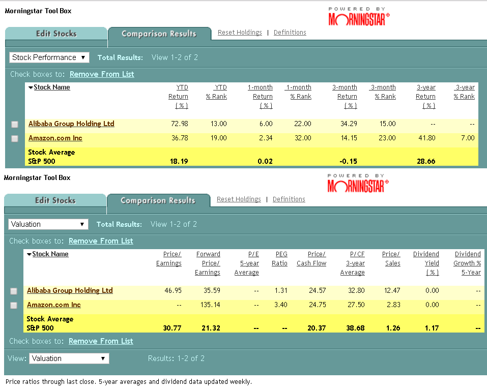Viewport: 487px width, 391px height.
Task: Click S&P 500 3-year return 28.66
Action: (426, 161)
